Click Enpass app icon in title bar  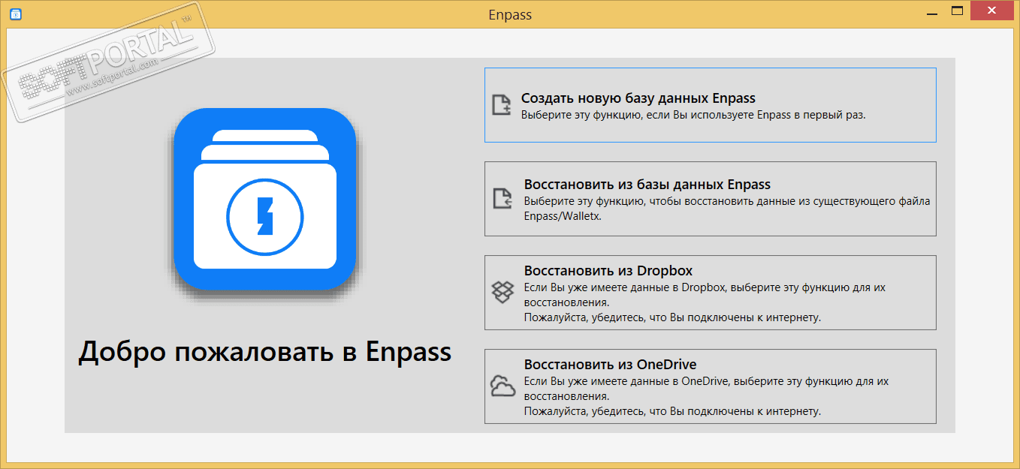15,14
